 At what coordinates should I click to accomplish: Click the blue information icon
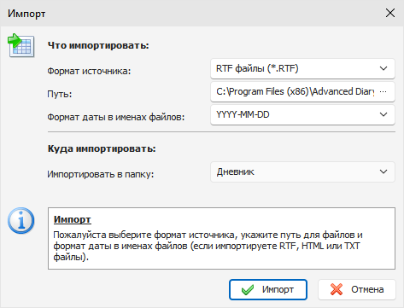(x=21, y=221)
